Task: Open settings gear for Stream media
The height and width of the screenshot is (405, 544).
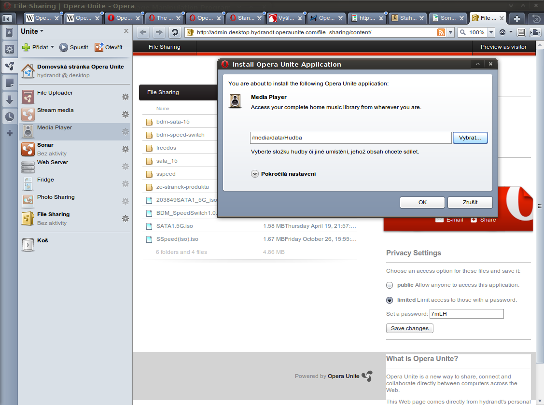Action: 125,114
